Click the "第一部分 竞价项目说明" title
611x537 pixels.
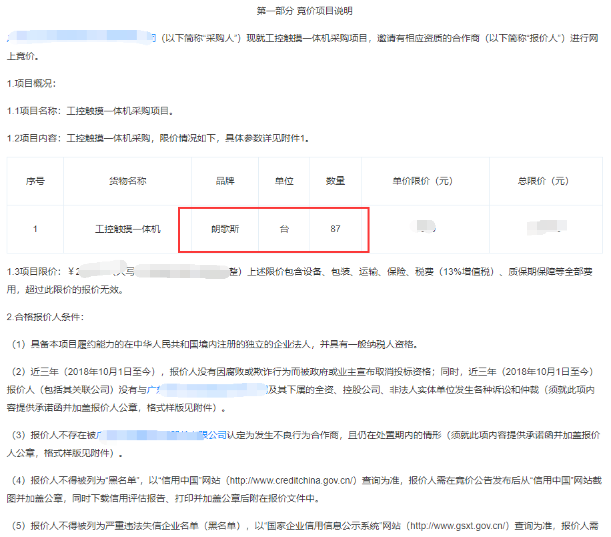pyautogui.click(x=304, y=11)
